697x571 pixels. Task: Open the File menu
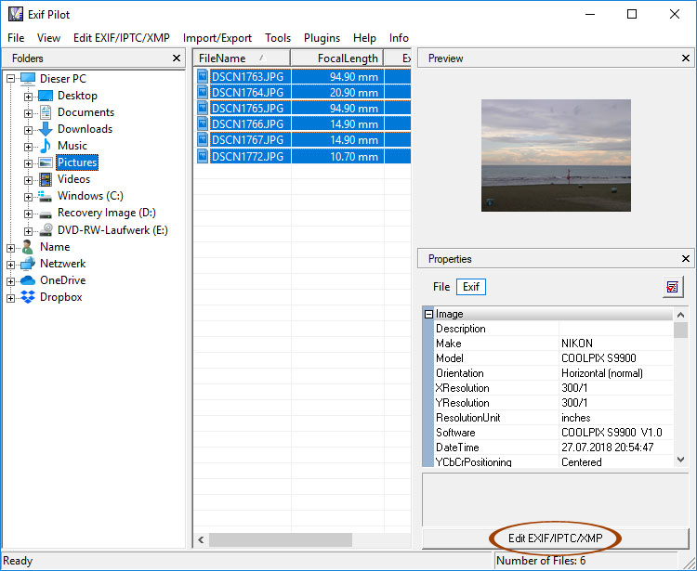(16, 38)
